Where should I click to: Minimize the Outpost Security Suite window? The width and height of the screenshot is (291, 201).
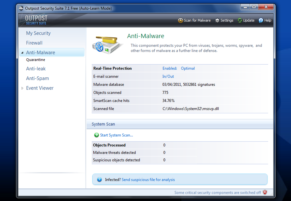tap(245, 7)
